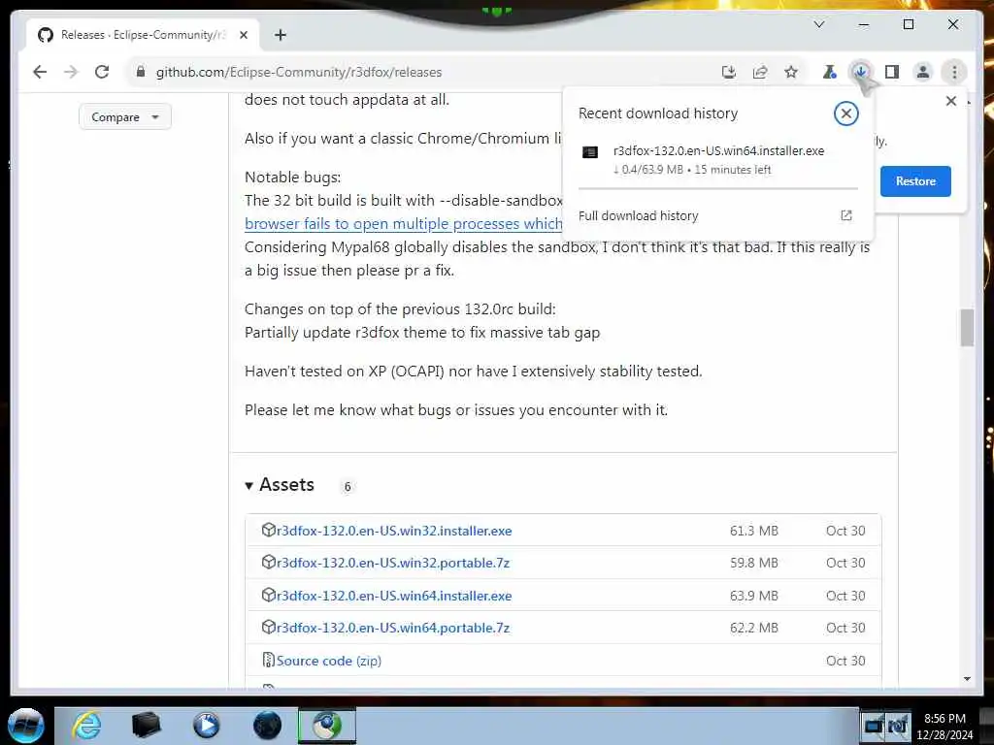
Task: Click scrollbar down arrow
Action: click(x=967, y=678)
